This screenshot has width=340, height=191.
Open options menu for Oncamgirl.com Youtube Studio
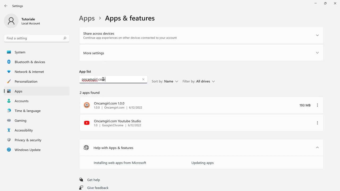(317, 123)
